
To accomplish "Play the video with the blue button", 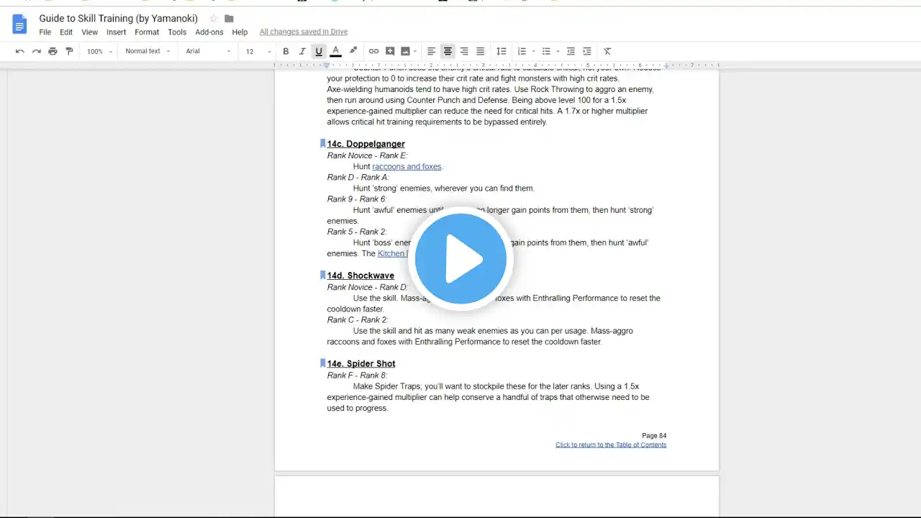I will tap(460, 258).
